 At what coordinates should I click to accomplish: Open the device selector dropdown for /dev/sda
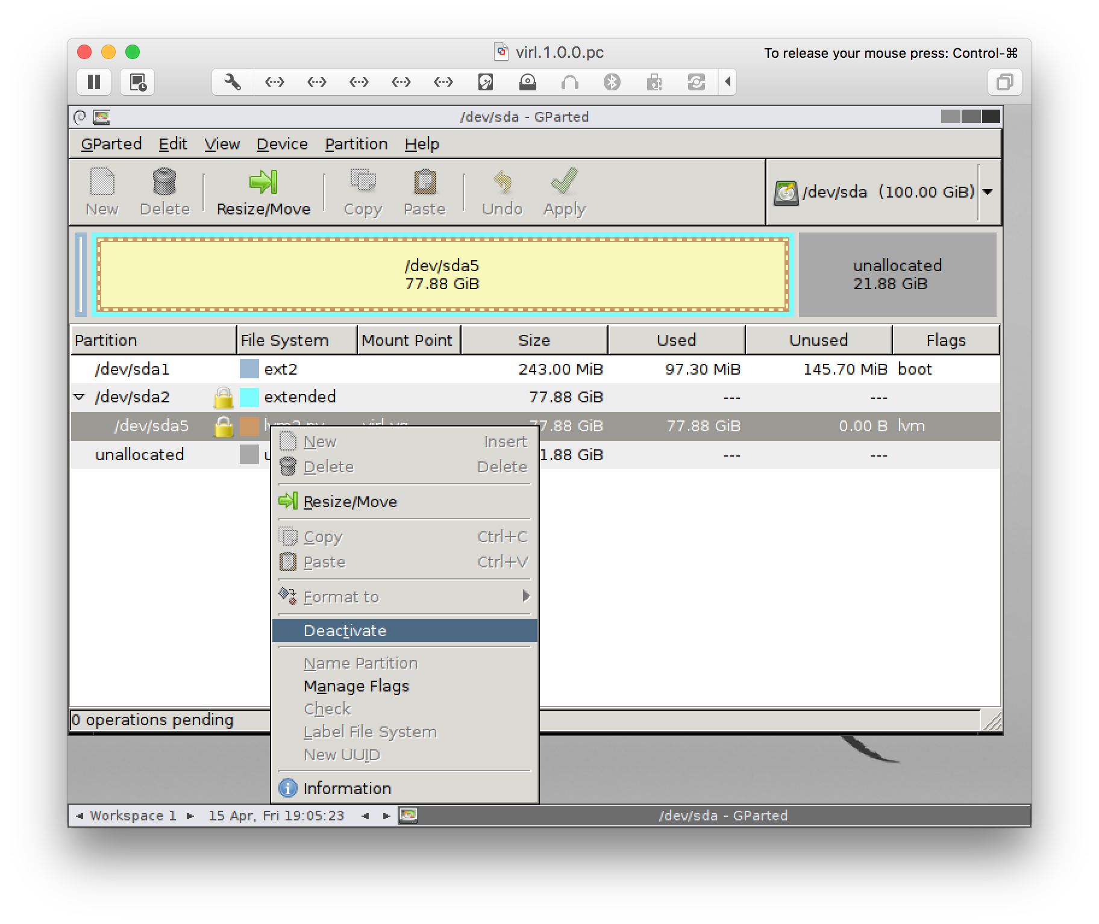(x=989, y=192)
